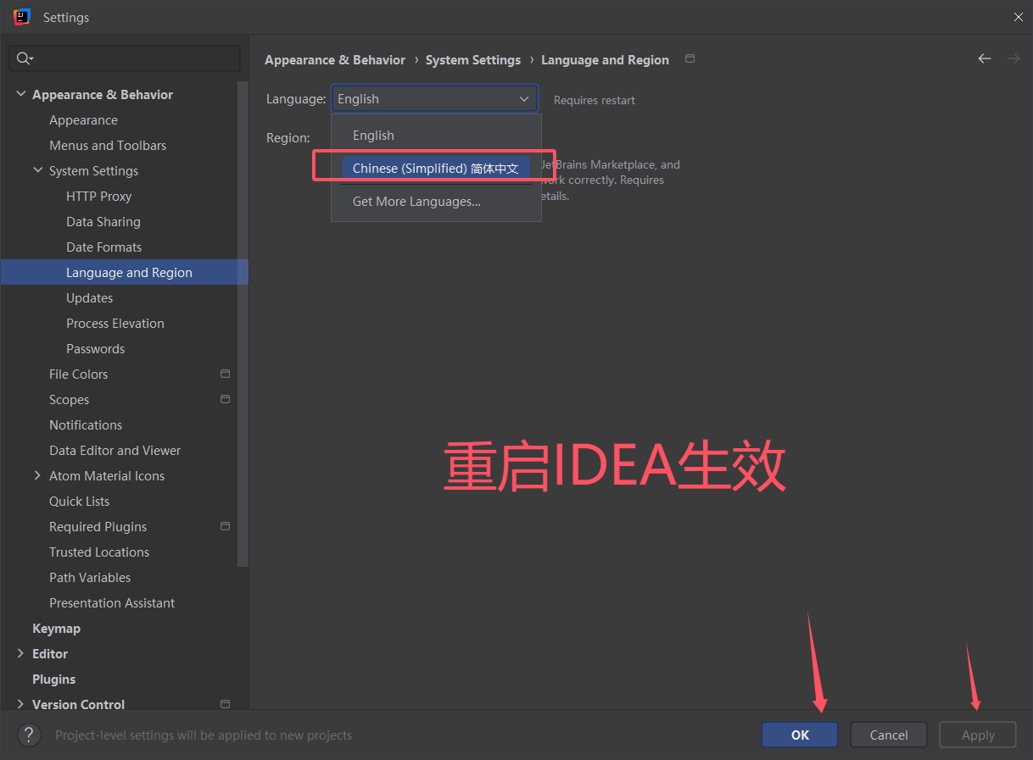This screenshot has width=1033, height=760.
Task: Click the 'Language and Region' breadcrumb title
Action: pos(605,60)
